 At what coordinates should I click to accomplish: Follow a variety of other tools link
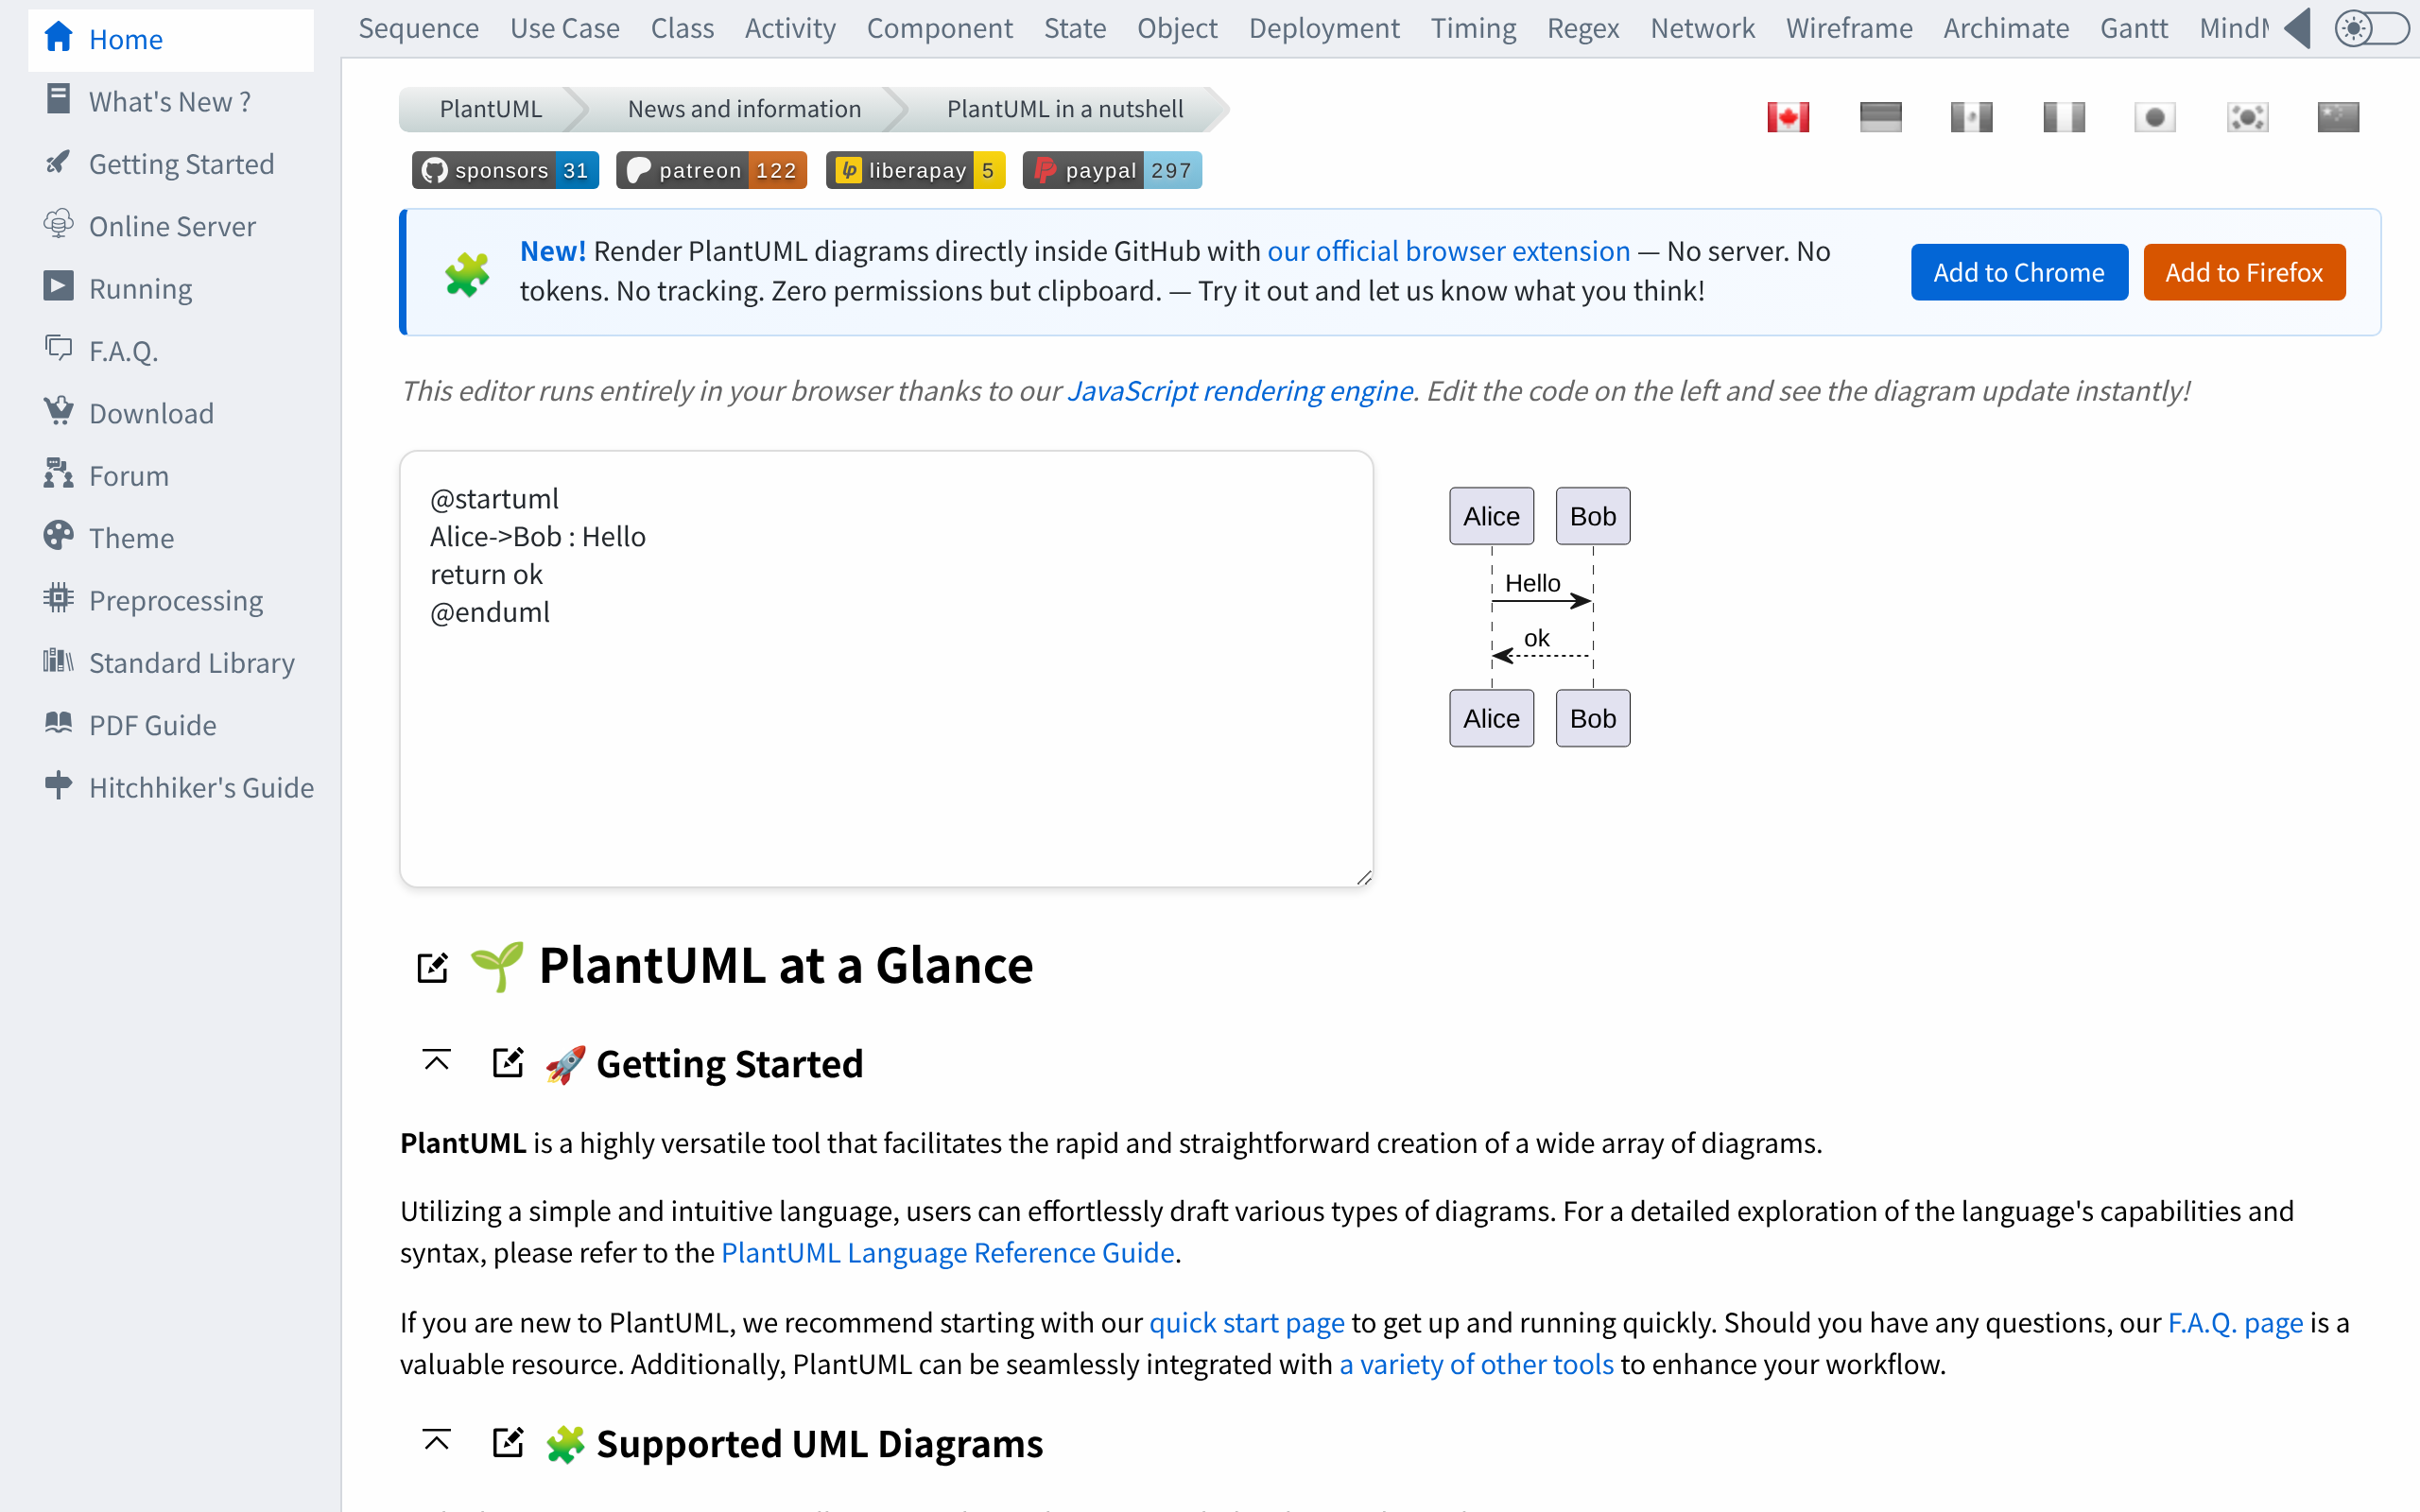tap(1476, 1364)
